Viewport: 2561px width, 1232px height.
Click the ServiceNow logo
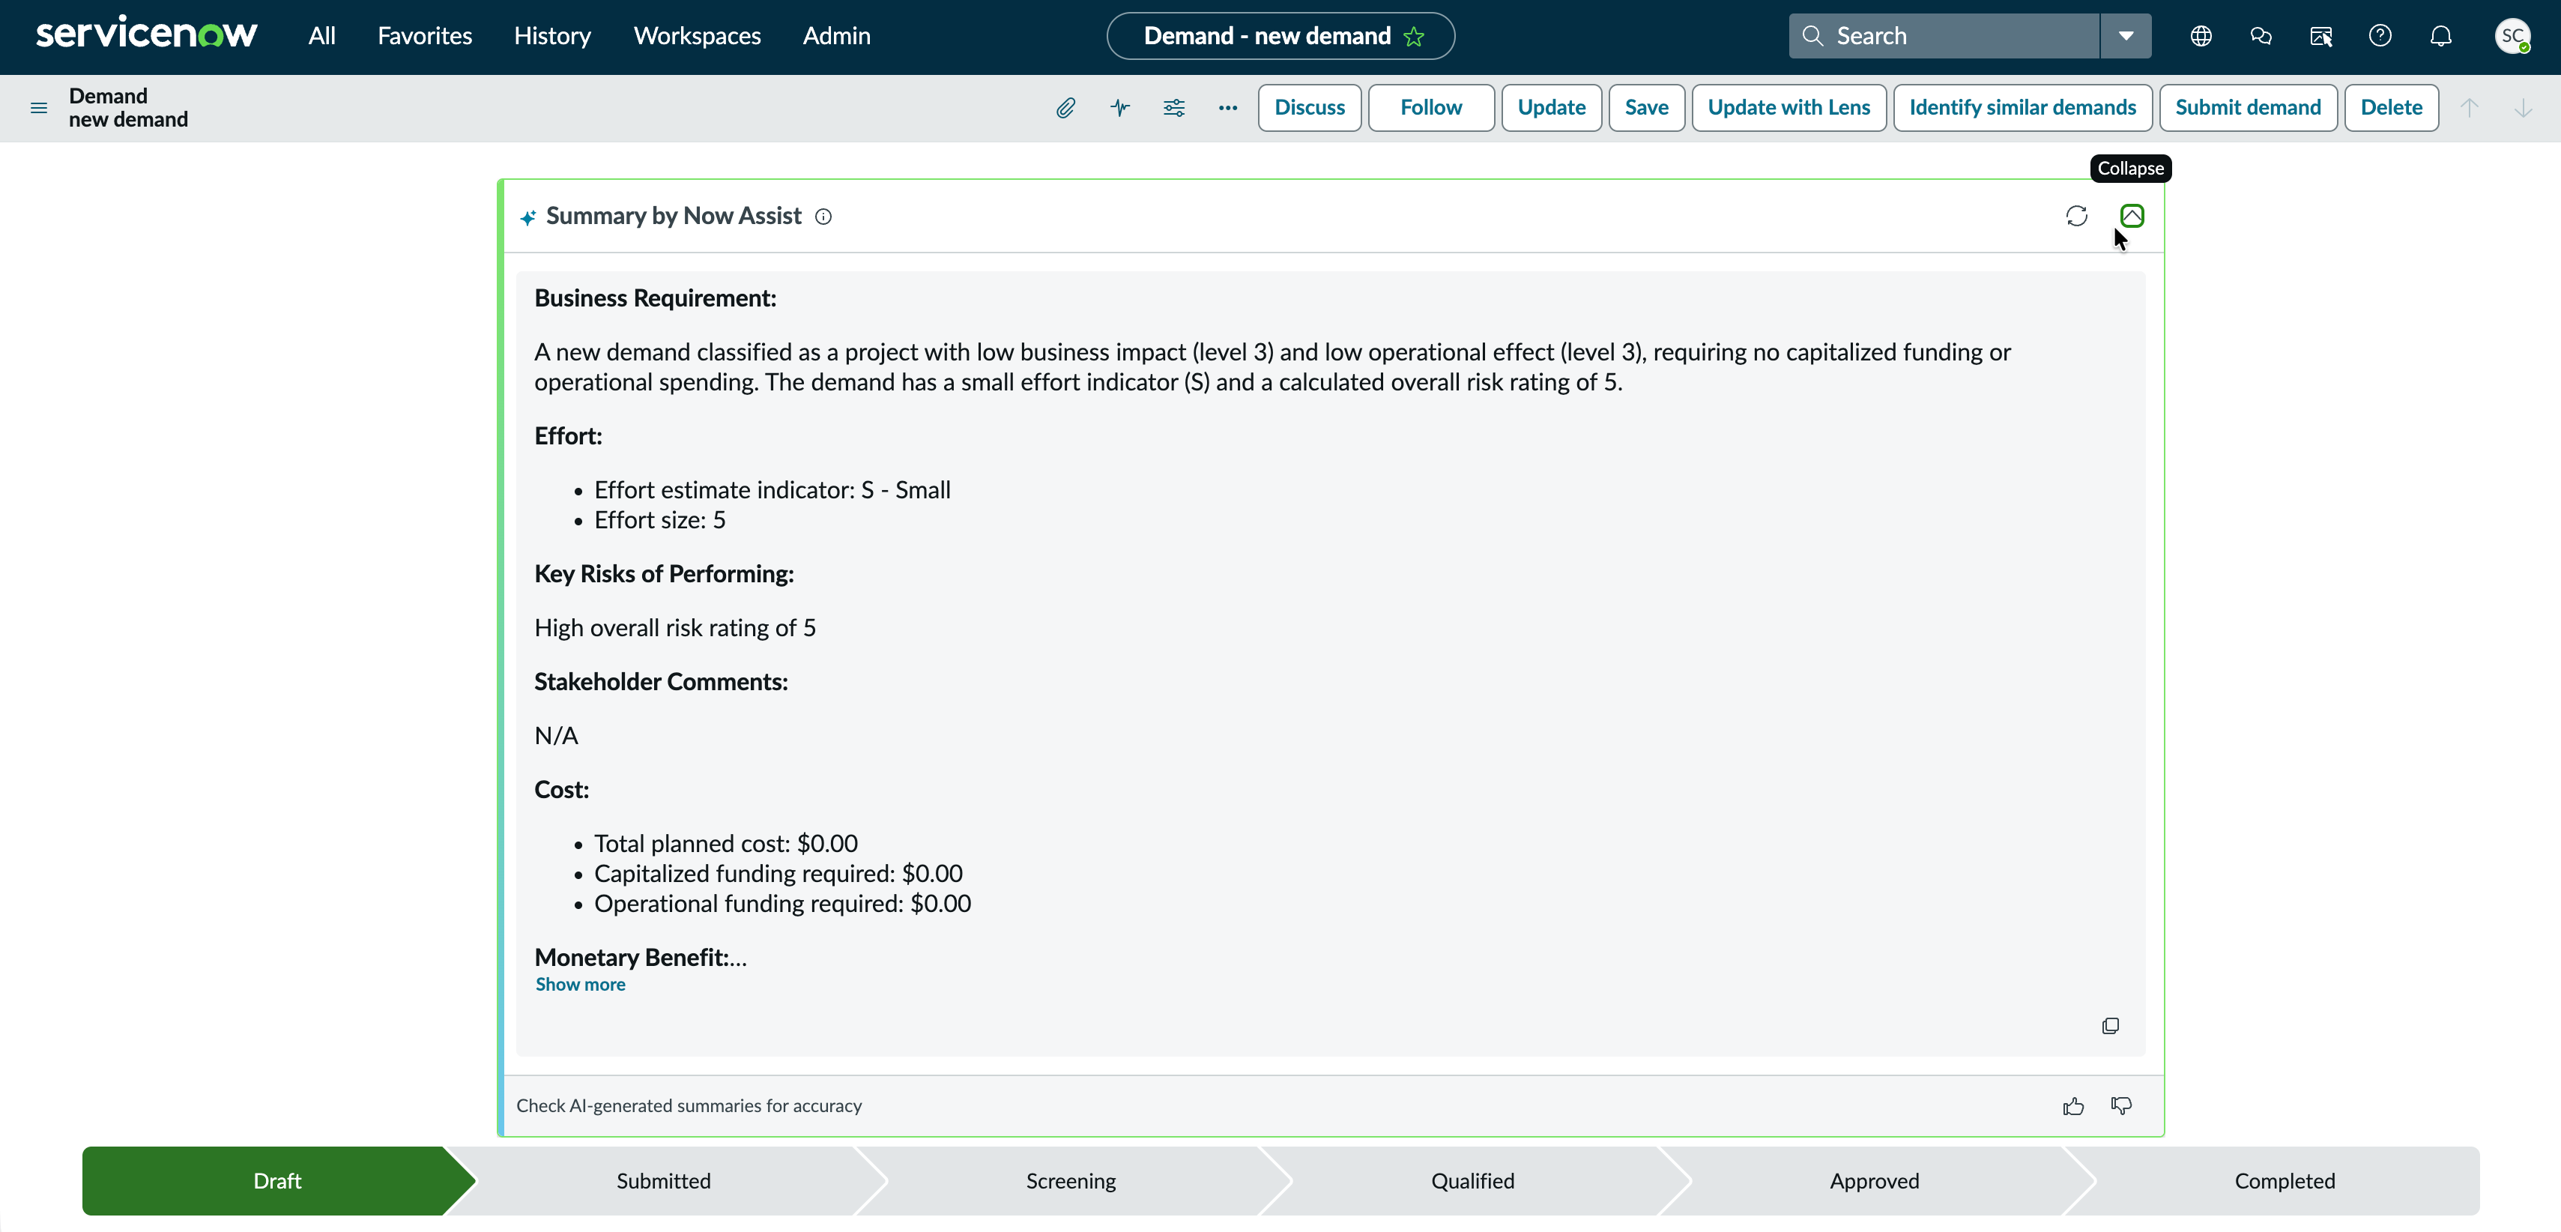point(146,34)
